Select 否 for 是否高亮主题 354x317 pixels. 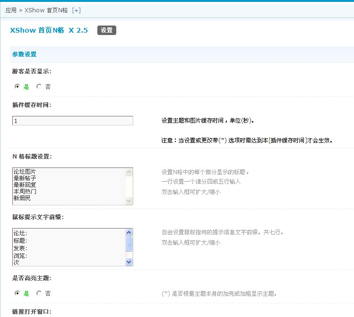coord(39,293)
